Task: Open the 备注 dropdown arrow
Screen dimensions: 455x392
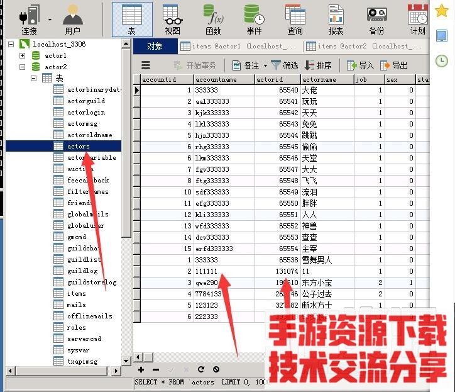Action: 265,65
